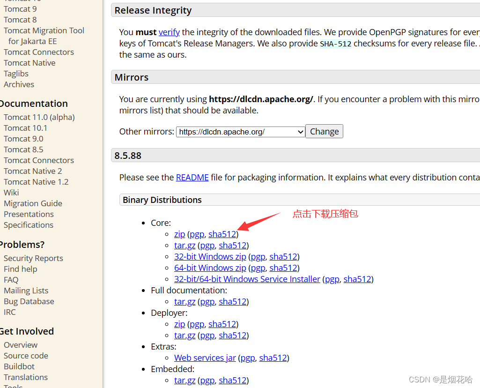Expand the Other mirrors dropdown
Viewport: 480px width, 388px height.
coord(241,132)
